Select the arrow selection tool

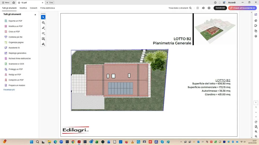[43, 17]
